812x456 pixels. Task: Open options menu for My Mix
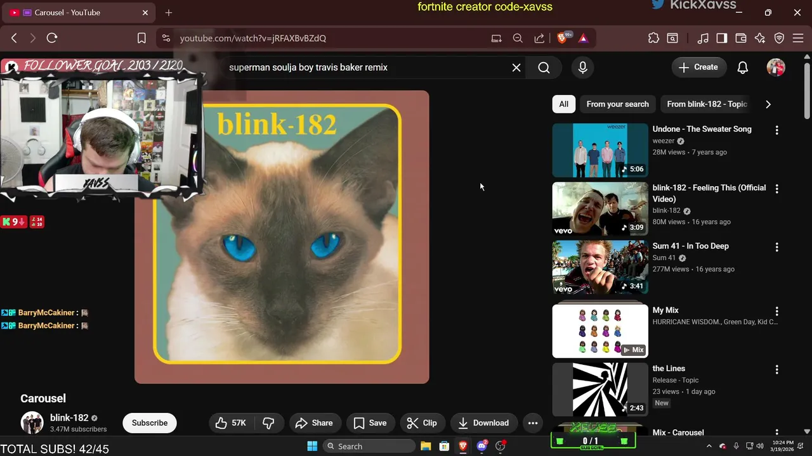(x=777, y=311)
